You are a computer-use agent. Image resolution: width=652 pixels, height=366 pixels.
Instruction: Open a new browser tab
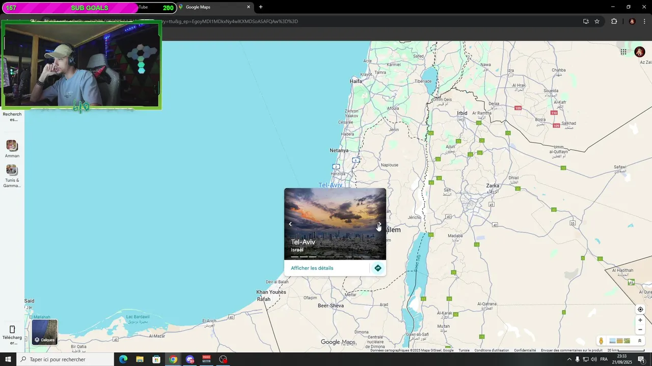(261, 7)
